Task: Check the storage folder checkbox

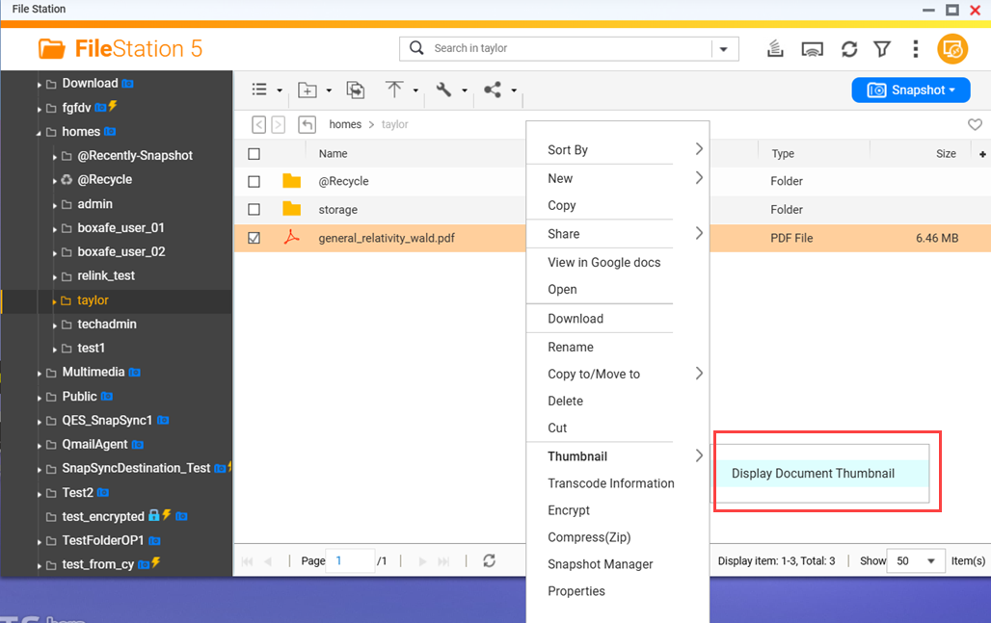Action: pyautogui.click(x=254, y=210)
